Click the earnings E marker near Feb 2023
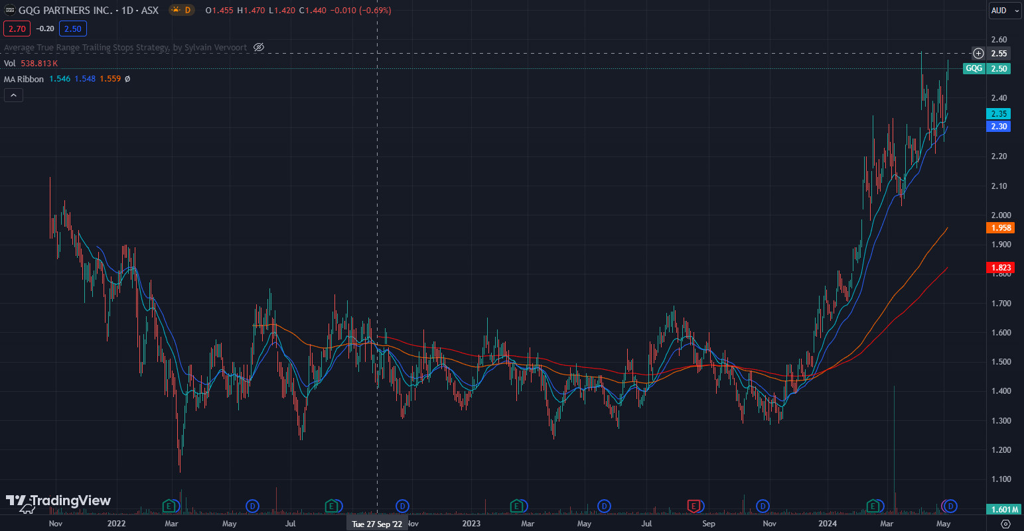 516,506
